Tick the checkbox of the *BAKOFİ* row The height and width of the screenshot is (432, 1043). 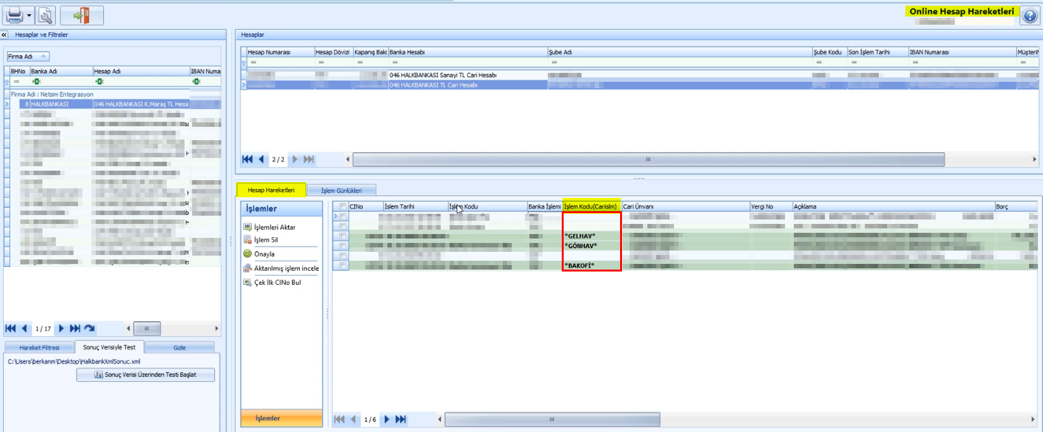coord(343,266)
